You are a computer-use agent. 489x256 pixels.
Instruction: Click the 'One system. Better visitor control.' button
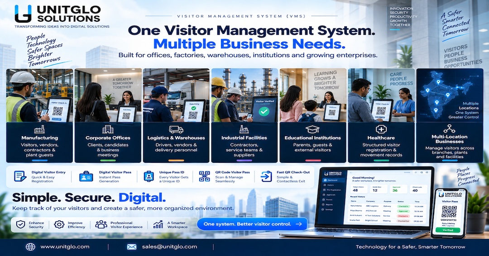click(252, 224)
